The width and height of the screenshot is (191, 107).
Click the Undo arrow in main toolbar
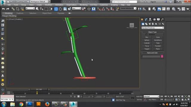tap(3, 9)
